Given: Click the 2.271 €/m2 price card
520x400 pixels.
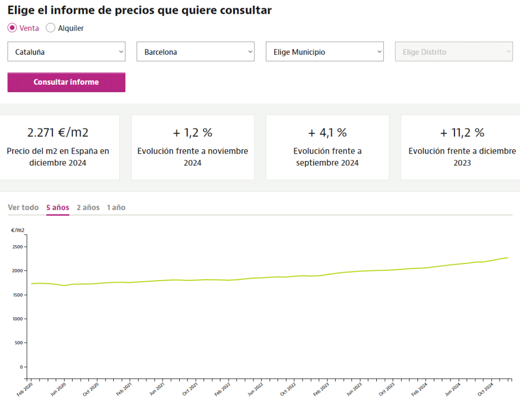Looking at the screenshot, I should 58,147.
